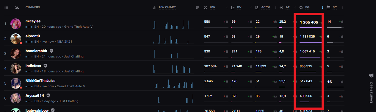This screenshot has width=376, height=112.
Task: Sort by PV column using its arrow
Action: tap(251, 7)
